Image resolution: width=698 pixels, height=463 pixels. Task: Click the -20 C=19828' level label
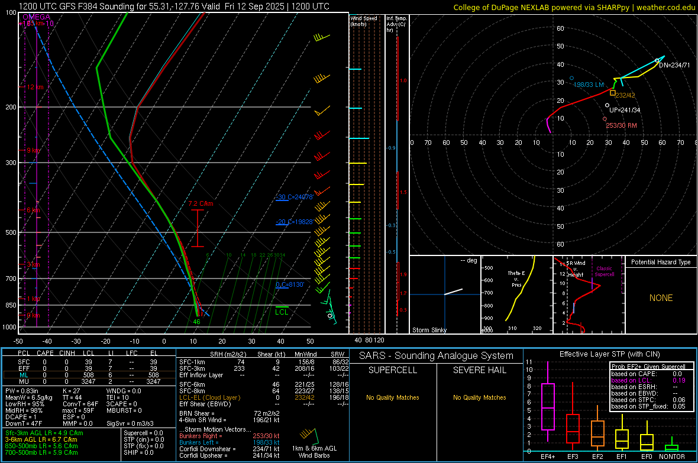(x=294, y=222)
